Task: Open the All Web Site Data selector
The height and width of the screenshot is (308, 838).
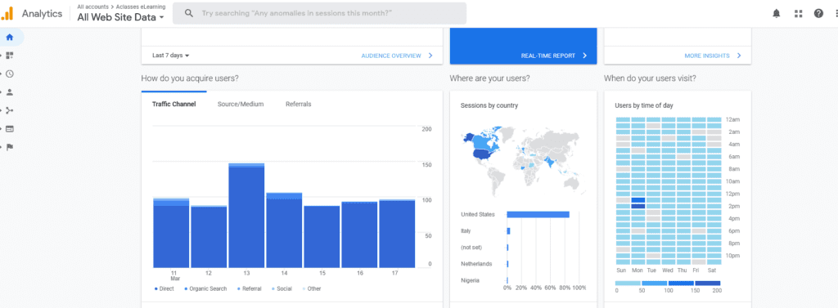Action: coord(120,17)
